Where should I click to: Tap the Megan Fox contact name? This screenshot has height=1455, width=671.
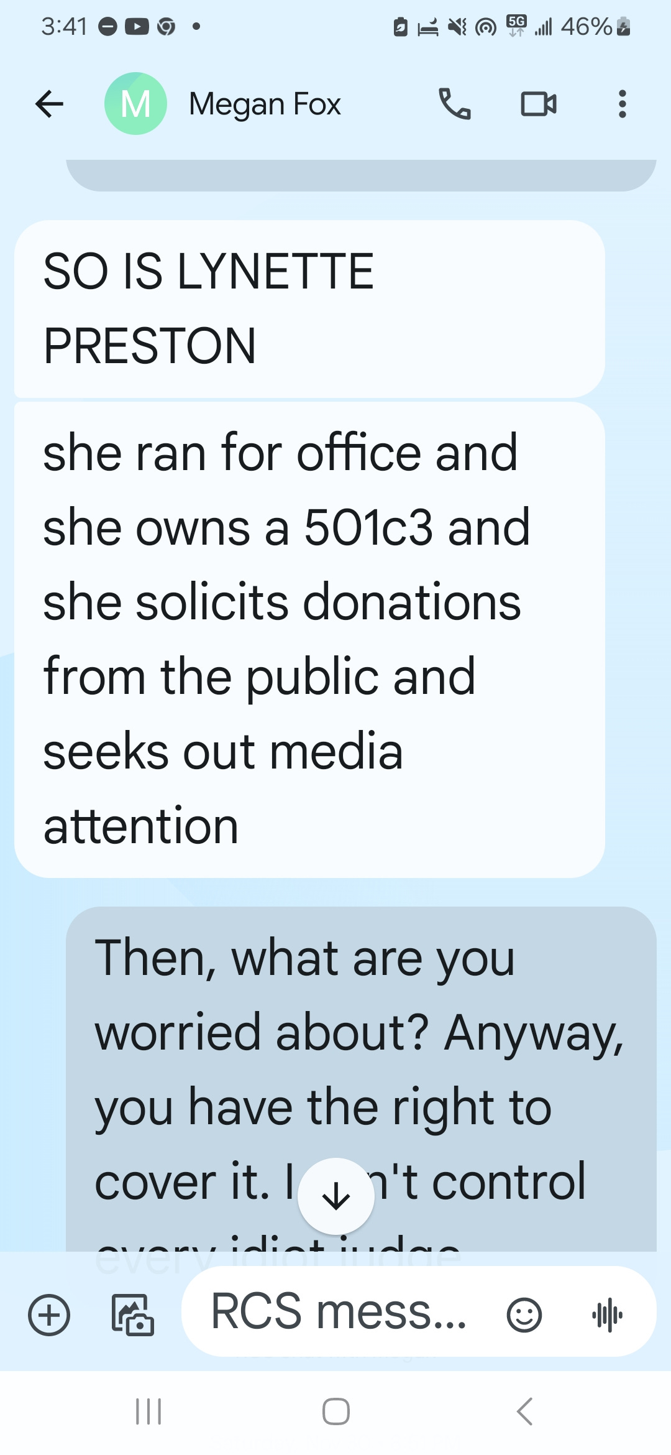pyautogui.click(x=265, y=104)
